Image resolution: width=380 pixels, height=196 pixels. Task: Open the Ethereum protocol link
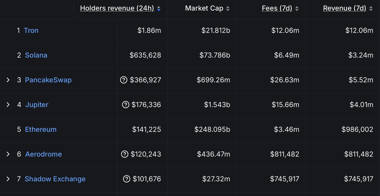pyautogui.click(x=41, y=129)
